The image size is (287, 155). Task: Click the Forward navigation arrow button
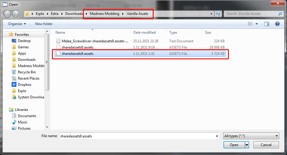pyautogui.click(x=16, y=14)
